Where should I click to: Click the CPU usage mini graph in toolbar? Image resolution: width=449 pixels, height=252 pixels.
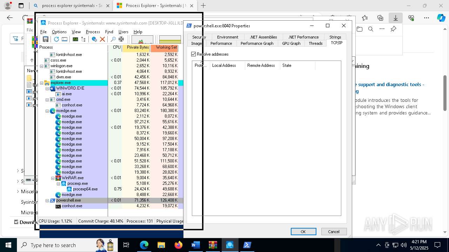click(142, 40)
